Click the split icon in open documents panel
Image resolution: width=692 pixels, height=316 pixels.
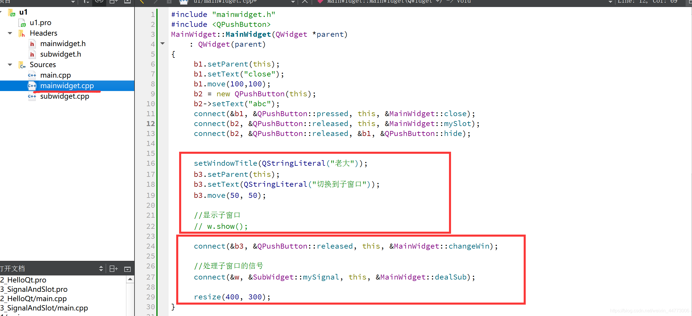tap(113, 269)
